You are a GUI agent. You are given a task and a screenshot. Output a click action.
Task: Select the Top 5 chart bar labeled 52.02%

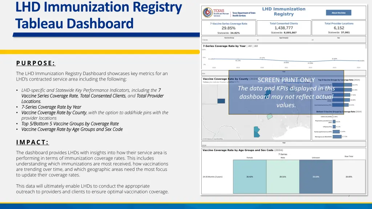pos(340,105)
